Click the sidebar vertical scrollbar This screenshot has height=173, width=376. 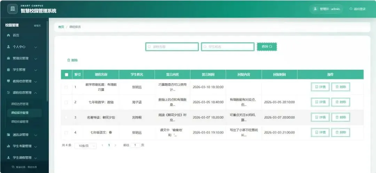[47, 61]
